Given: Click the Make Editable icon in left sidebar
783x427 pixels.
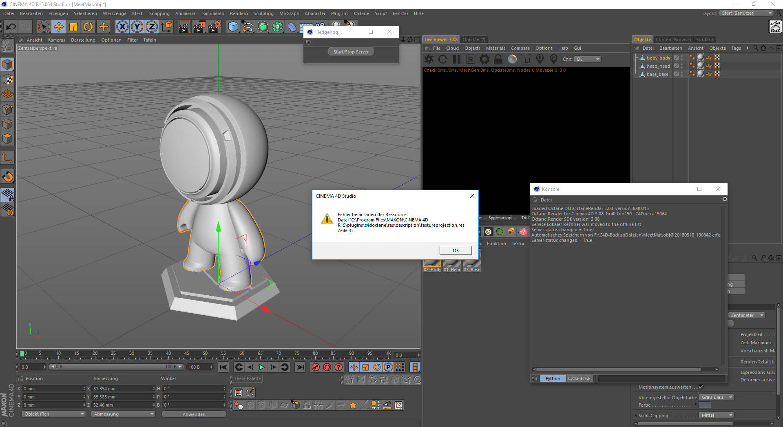Looking at the screenshot, I should [x=8, y=46].
